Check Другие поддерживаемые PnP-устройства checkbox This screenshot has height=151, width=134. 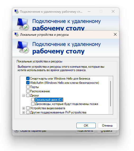[28, 112]
